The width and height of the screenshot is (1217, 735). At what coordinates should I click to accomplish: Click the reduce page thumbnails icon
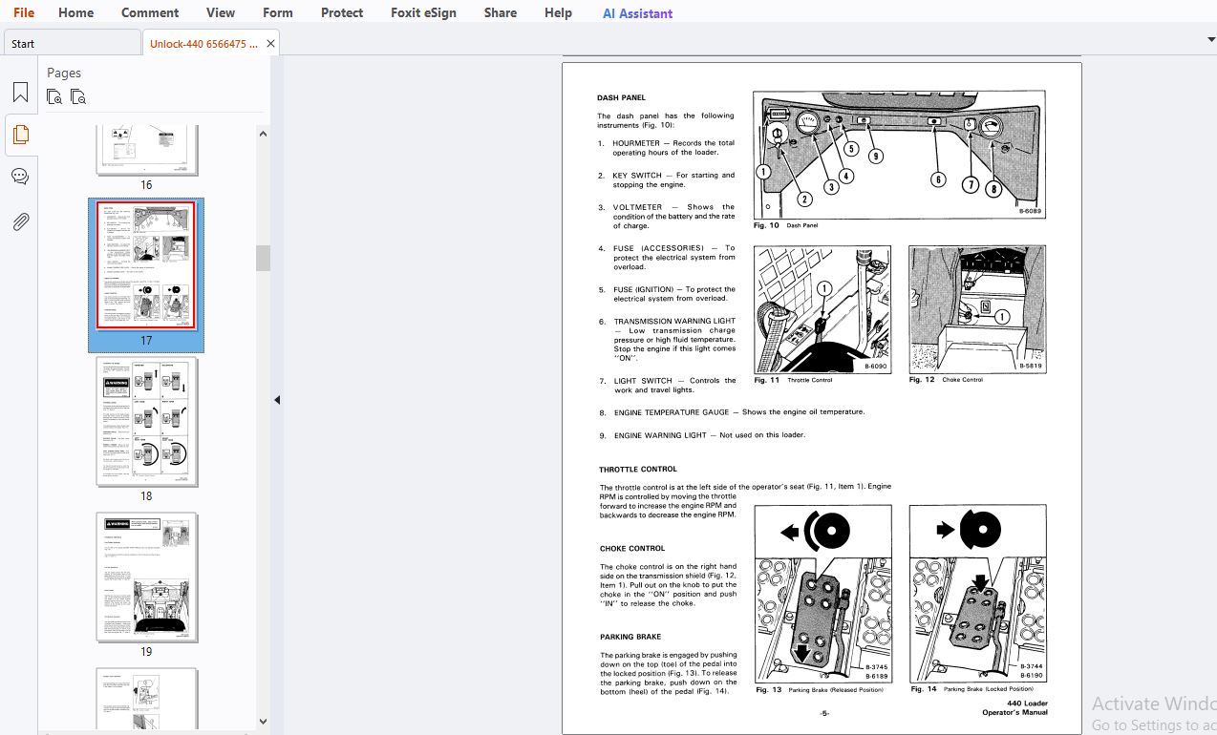(78, 96)
